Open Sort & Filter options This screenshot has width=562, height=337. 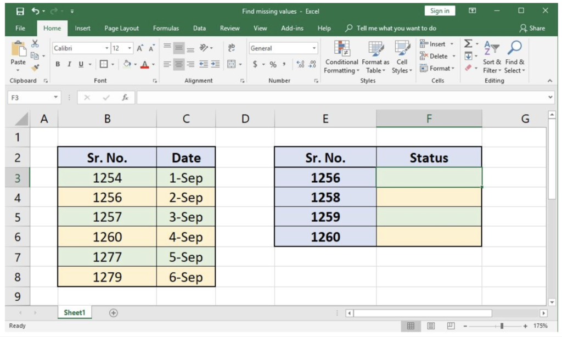point(491,58)
